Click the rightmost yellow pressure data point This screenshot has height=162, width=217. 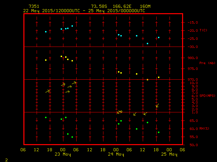[x=159, y=77]
